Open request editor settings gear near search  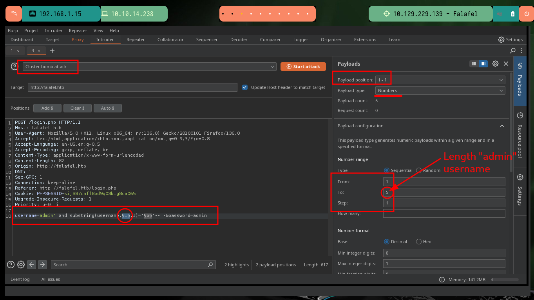click(x=21, y=264)
